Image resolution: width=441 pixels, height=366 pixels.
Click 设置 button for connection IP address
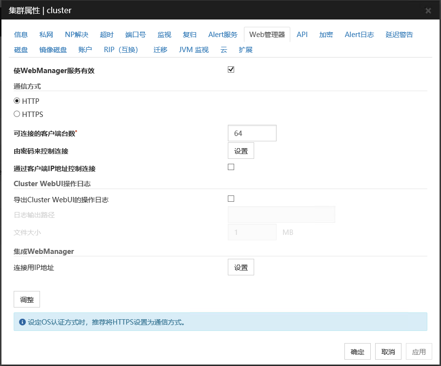point(241,268)
